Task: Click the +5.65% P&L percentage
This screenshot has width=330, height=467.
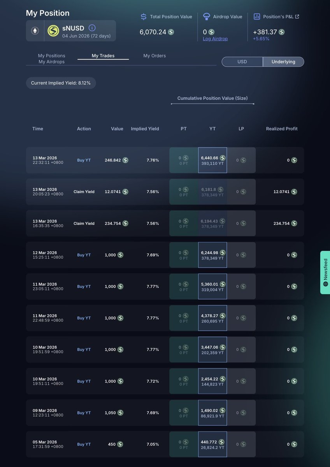Action: click(261, 39)
